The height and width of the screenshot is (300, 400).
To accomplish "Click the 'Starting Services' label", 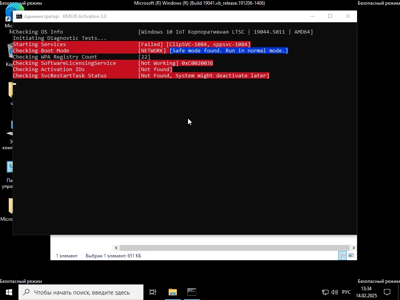I will pos(39,45).
